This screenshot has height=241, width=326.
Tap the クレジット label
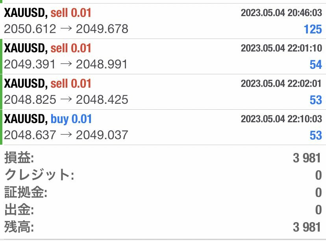pyautogui.click(x=39, y=175)
